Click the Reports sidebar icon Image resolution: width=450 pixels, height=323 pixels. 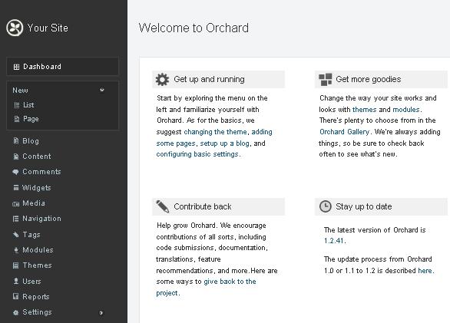pyautogui.click(x=16, y=296)
